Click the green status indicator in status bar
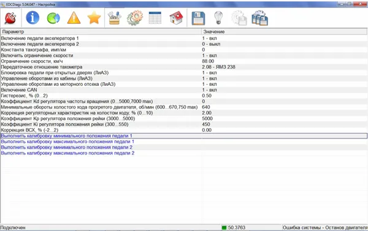This screenshot has width=368, height=231. [x=224, y=227]
